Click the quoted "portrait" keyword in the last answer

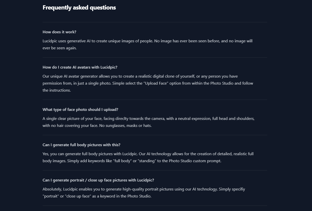tap(51, 196)
